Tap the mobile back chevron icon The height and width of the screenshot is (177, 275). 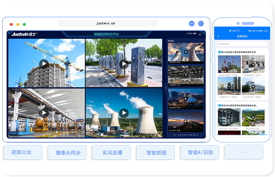point(218,36)
